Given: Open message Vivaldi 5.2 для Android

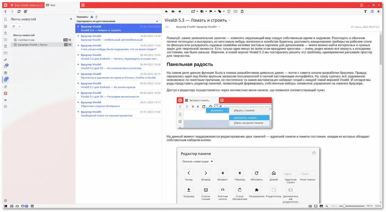Looking at the screenshot, I should (119, 57).
